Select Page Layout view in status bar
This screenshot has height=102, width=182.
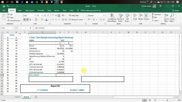(150, 100)
